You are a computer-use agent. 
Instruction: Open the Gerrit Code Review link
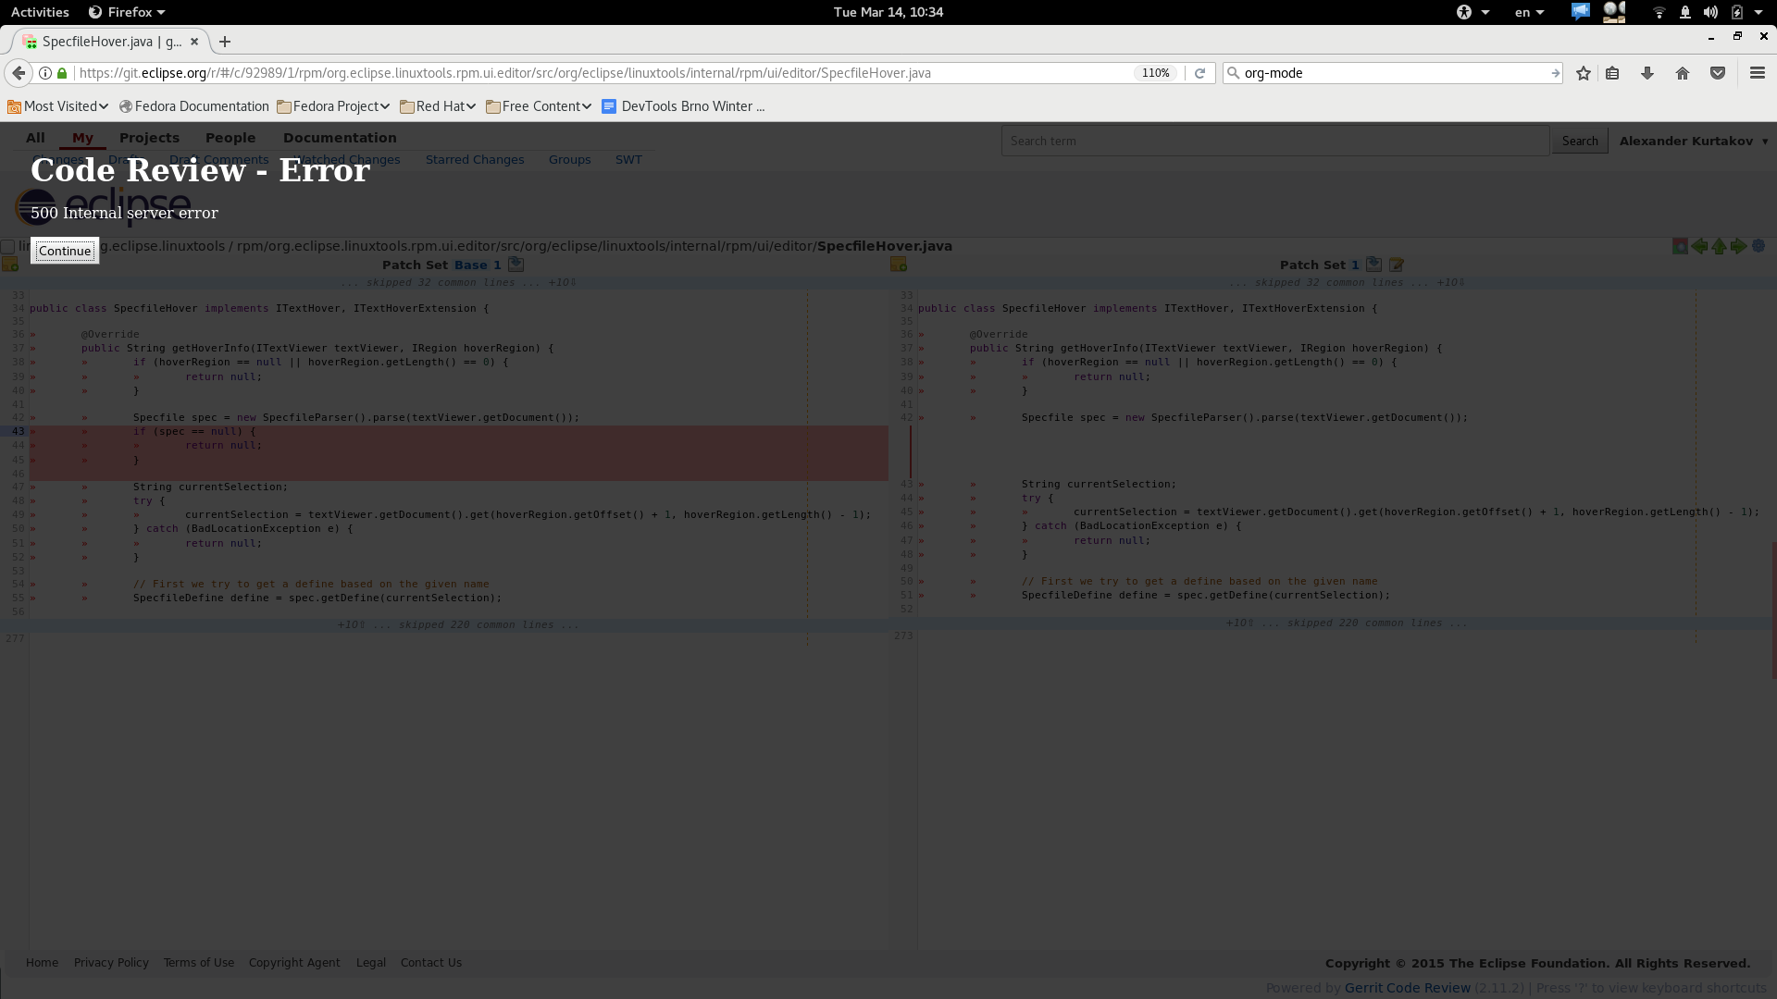click(1408, 988)
